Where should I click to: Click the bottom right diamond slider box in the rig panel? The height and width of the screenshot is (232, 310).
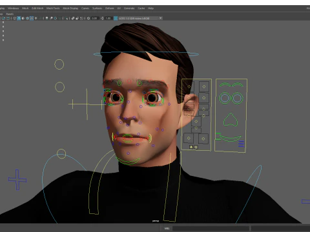click(203, 139)
